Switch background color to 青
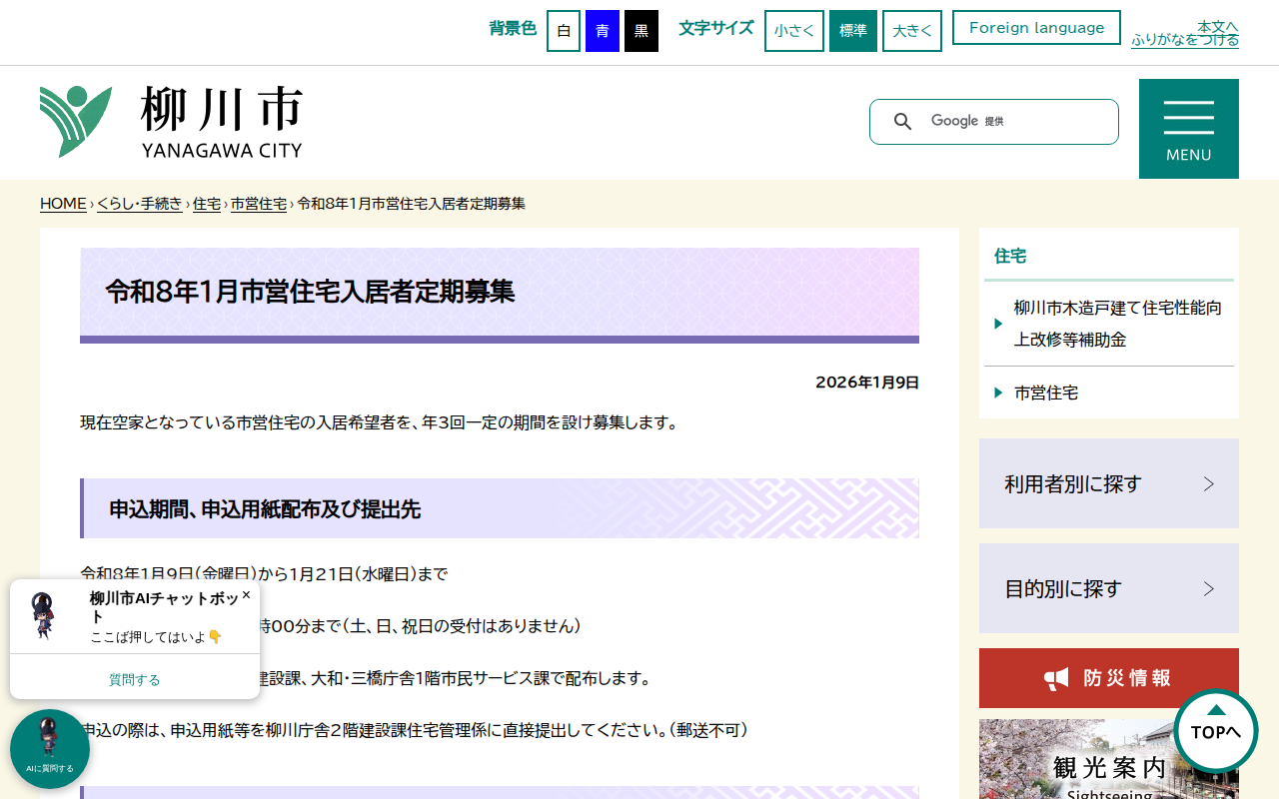Screen dimensions: 1279x799 click(x=601, y=30)
